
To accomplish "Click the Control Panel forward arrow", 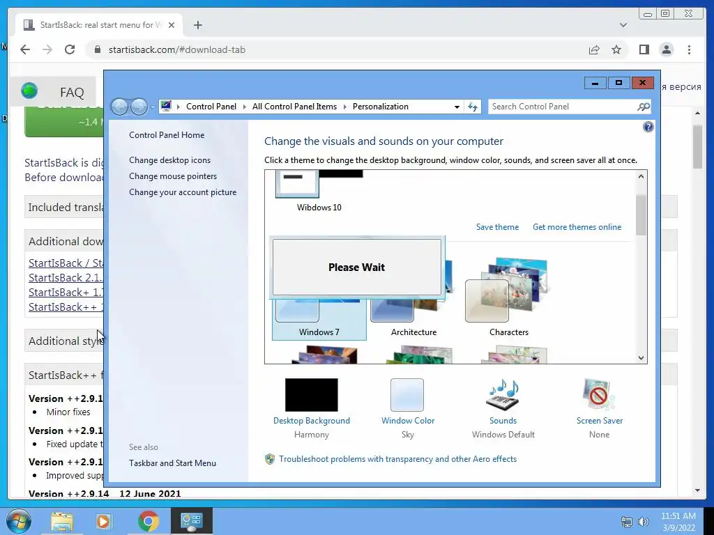I will tap(139, 107).
